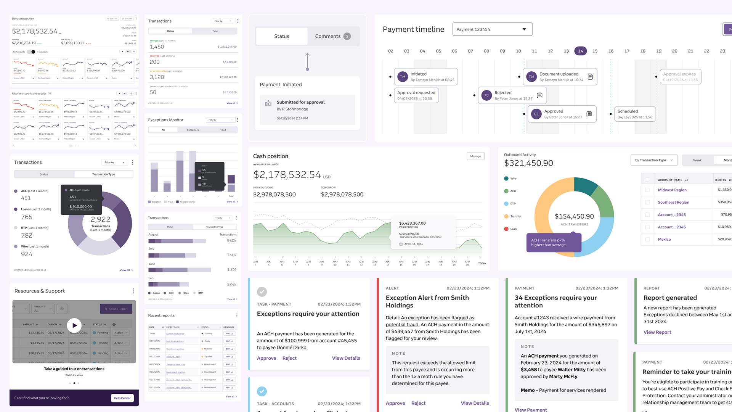Check the Midwest Region row checkbox

point(647,190)
